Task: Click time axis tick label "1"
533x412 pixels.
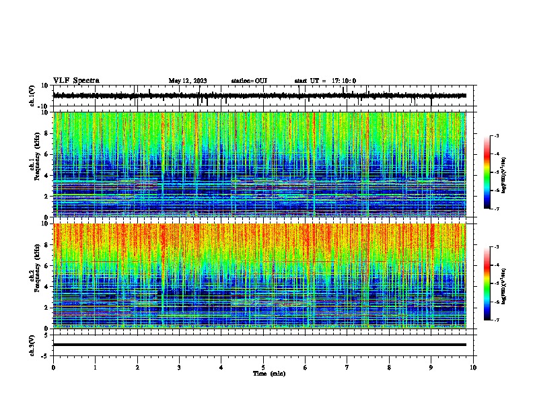Action: click(x=95, y=368)
